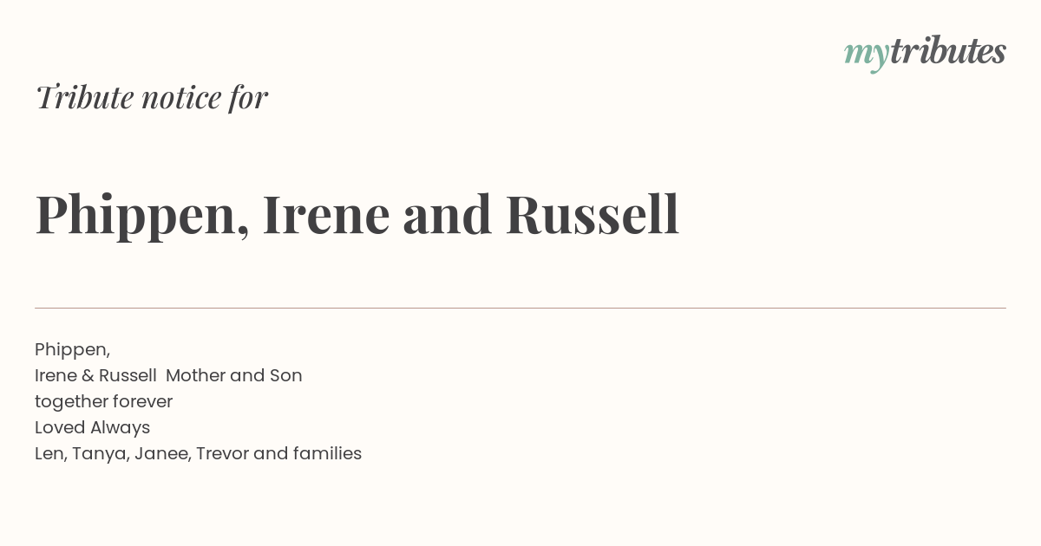Click the "Phippen," line in the notice body
1041x546 pixels.
[x=73, y=350]
